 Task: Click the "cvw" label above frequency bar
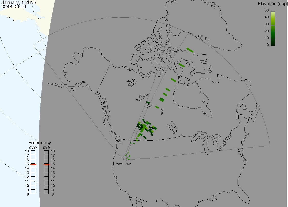(x=33, y=148)
